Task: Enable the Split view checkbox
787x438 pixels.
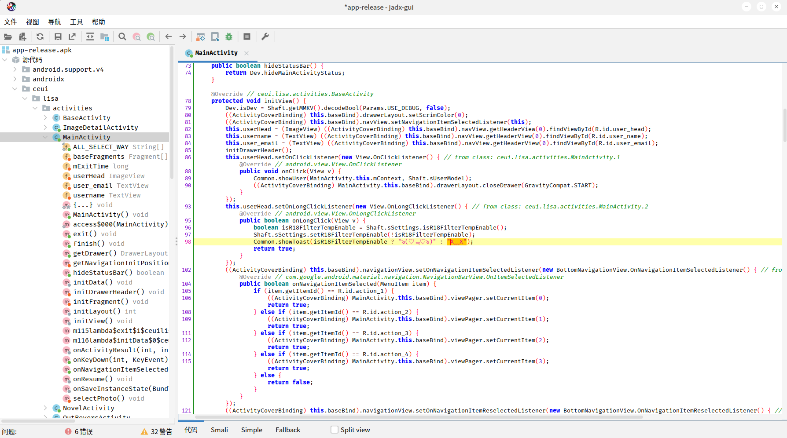Action: pos(335,430)
